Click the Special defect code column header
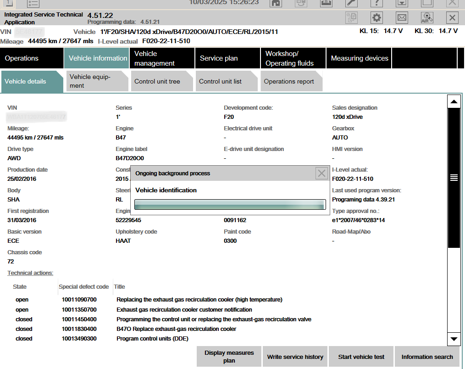465x369 pixels. (x=83, y=287)
